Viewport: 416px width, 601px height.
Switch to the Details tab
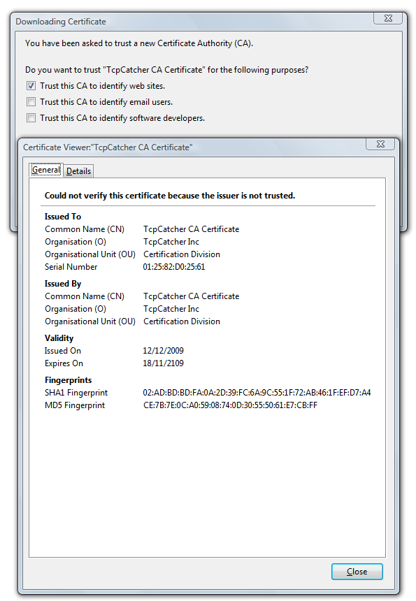[x=78, y=171]
